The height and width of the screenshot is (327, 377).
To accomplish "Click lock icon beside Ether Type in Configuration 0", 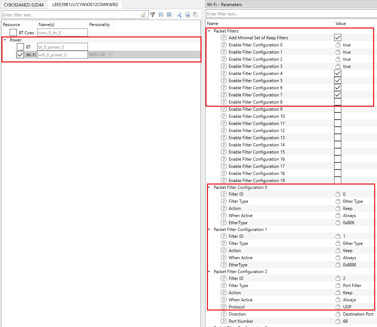I will click(x=338, y=201).
